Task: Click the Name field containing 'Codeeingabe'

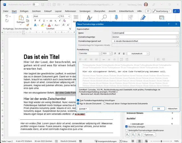Action: [145, 33]
